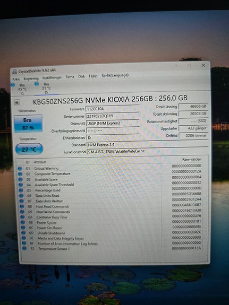Click the status dot for Controller Busy Time
The height and width of the screenshot is (305, 229).
23,217
